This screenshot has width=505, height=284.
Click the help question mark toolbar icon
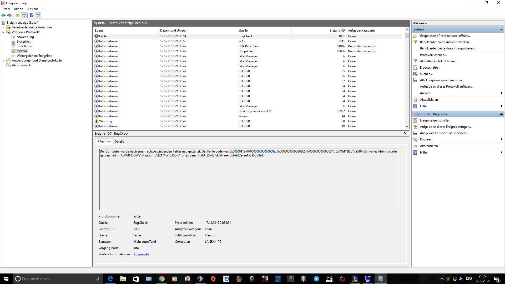[x=32, y=15]
